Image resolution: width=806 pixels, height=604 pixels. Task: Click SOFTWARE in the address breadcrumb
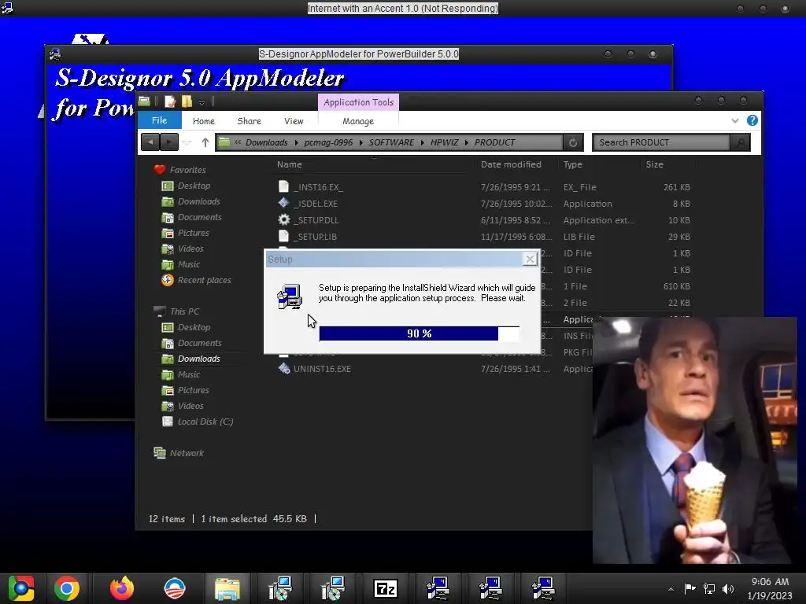click(391, 142)
